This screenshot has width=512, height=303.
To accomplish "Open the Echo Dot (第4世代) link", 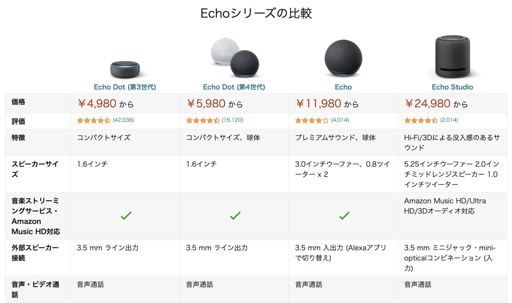I will [234, 87].
